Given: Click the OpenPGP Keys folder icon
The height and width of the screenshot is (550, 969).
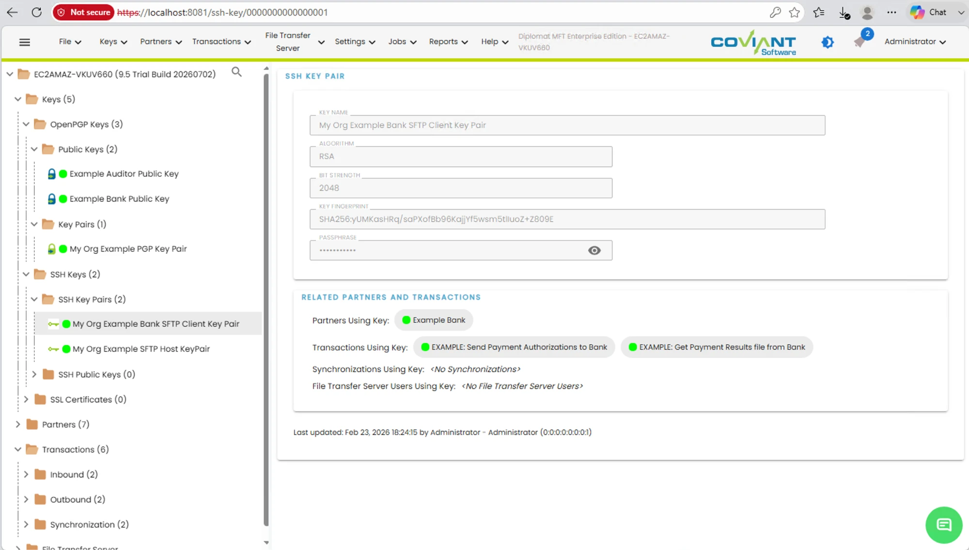Looking at the screenshot, I should point(40,124).
